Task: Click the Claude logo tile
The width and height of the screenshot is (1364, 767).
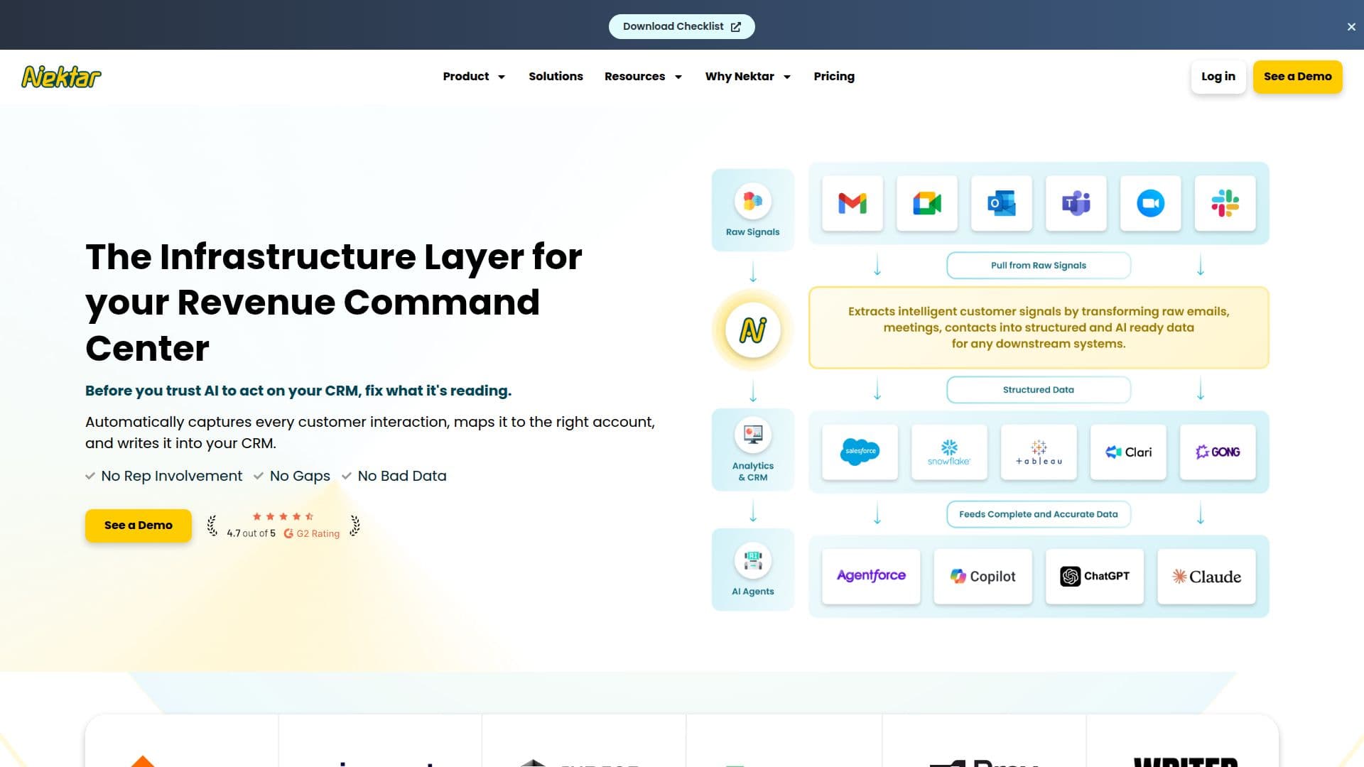Action: click(1206, 576)
